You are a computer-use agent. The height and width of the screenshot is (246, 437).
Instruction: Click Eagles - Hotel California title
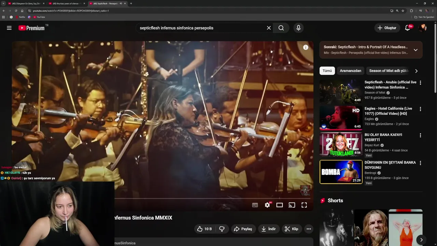[x=388, y=111]
